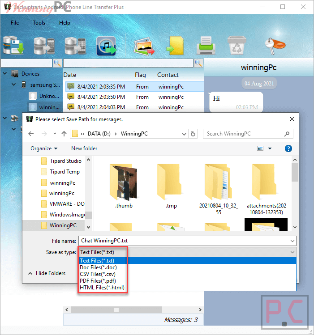Click the search glass in Search WinningPC box
This screenshot has height=335, width=314.
click(287, 134)
